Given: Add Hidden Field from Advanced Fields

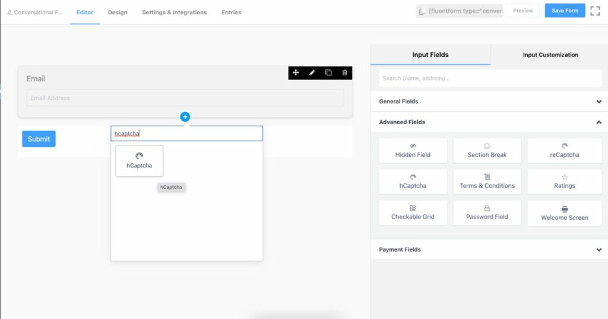Looking at the screenshot, I should tap(413, 150).
